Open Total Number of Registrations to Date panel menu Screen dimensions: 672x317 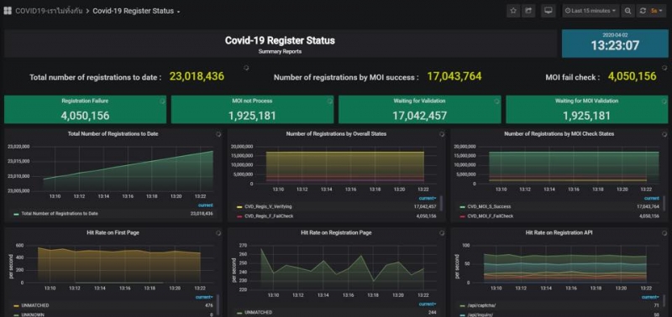coord(113,134)
